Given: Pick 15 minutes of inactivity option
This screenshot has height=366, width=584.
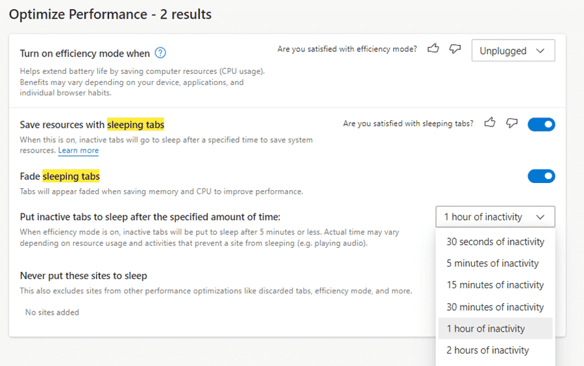Looking at the screenshot, I should tap(495, 285).
